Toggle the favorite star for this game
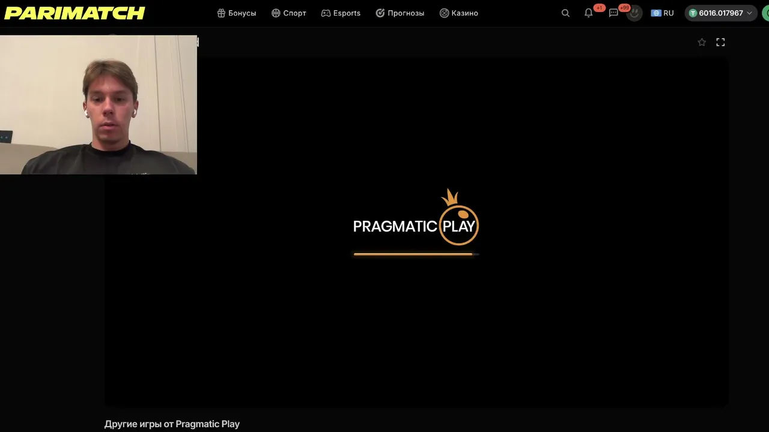Viewport: 769px width, 432px height. point(702,42)
